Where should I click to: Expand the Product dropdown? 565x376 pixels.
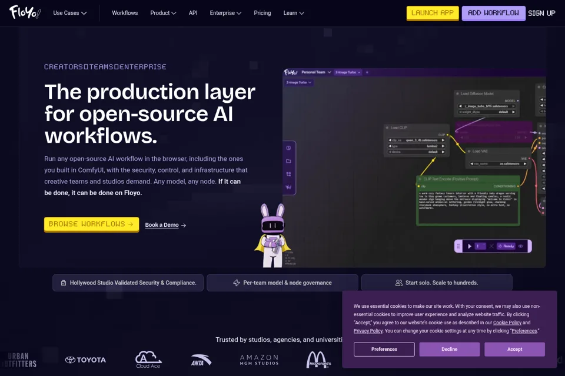click(x=163, y=13)
